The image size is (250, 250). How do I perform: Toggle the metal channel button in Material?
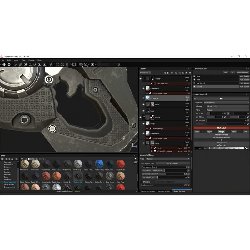(x=233, y=132)
